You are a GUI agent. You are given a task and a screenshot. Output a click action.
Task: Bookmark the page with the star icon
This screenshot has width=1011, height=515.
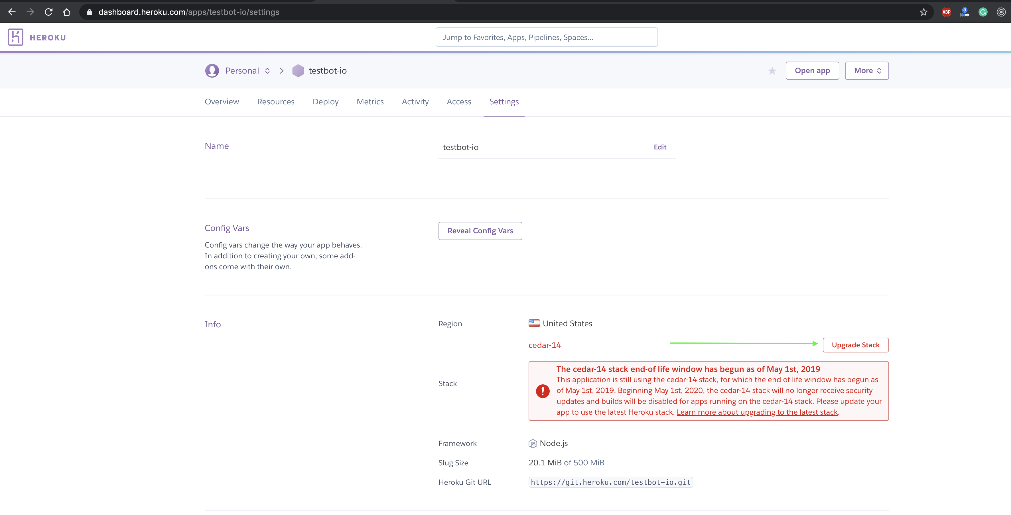point(923,12)
